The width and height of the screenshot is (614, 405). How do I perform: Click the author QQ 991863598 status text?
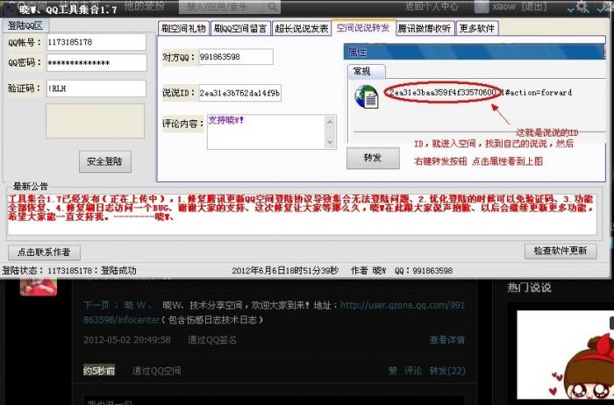[424, 270]
